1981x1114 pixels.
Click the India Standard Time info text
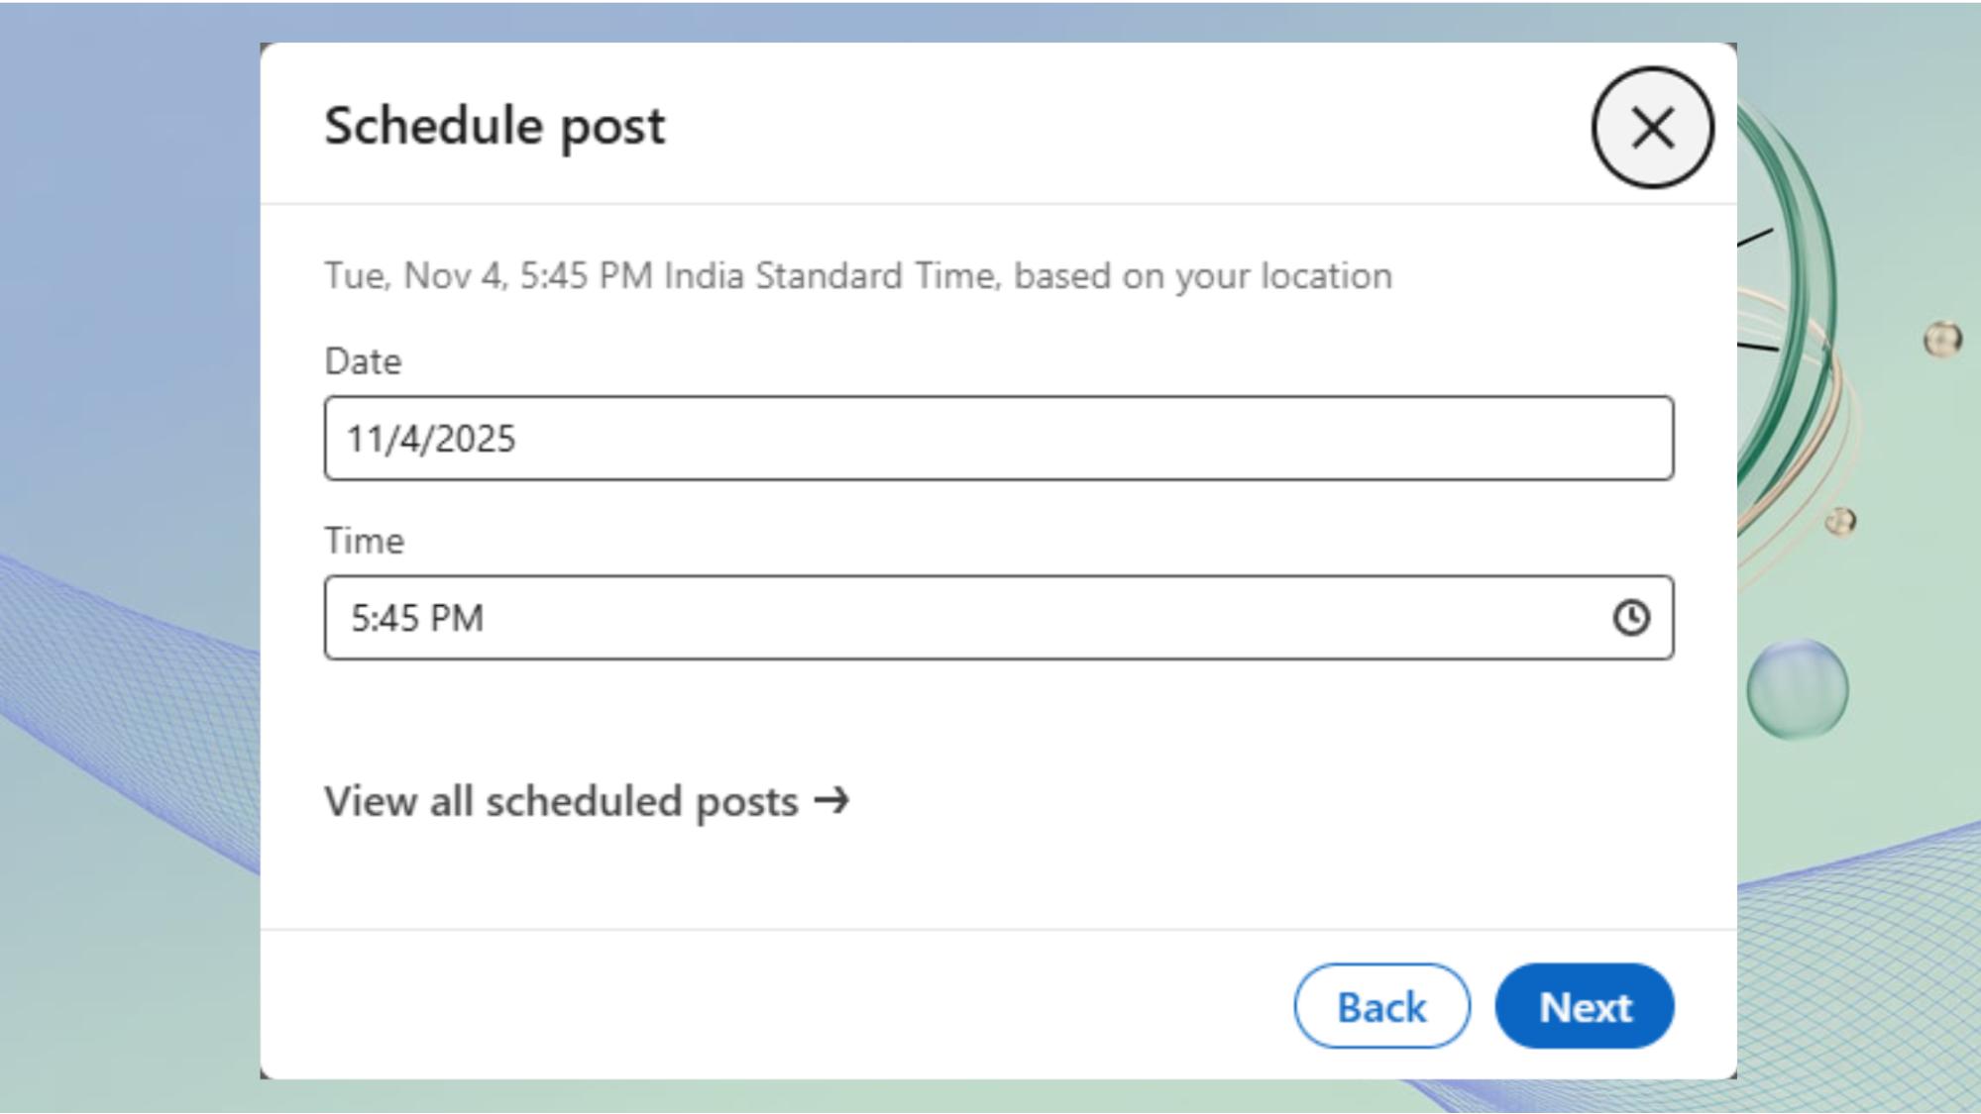(857, 275)
